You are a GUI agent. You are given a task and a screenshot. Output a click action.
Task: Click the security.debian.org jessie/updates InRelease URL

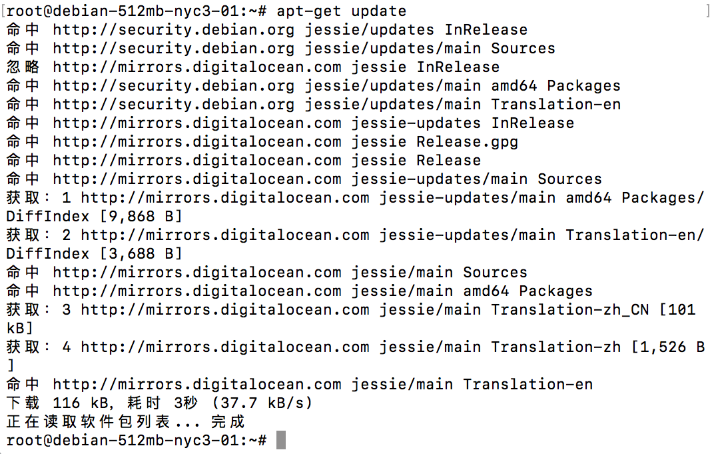[x=290, y=30]
